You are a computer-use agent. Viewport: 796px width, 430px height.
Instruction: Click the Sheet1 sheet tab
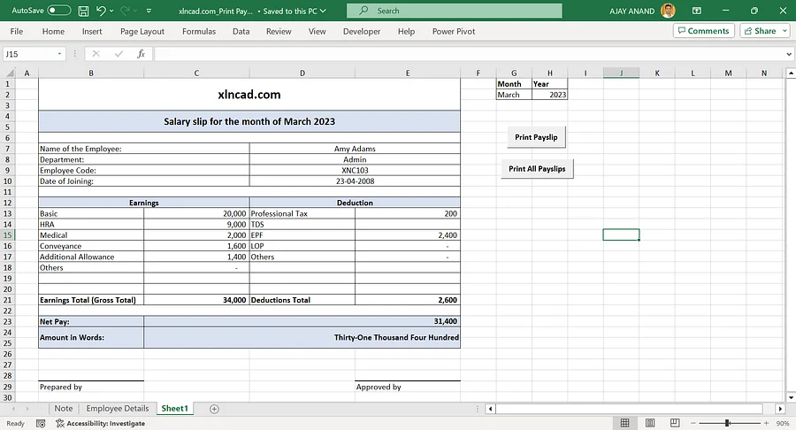pyautogui.click(x=174, y=409)
